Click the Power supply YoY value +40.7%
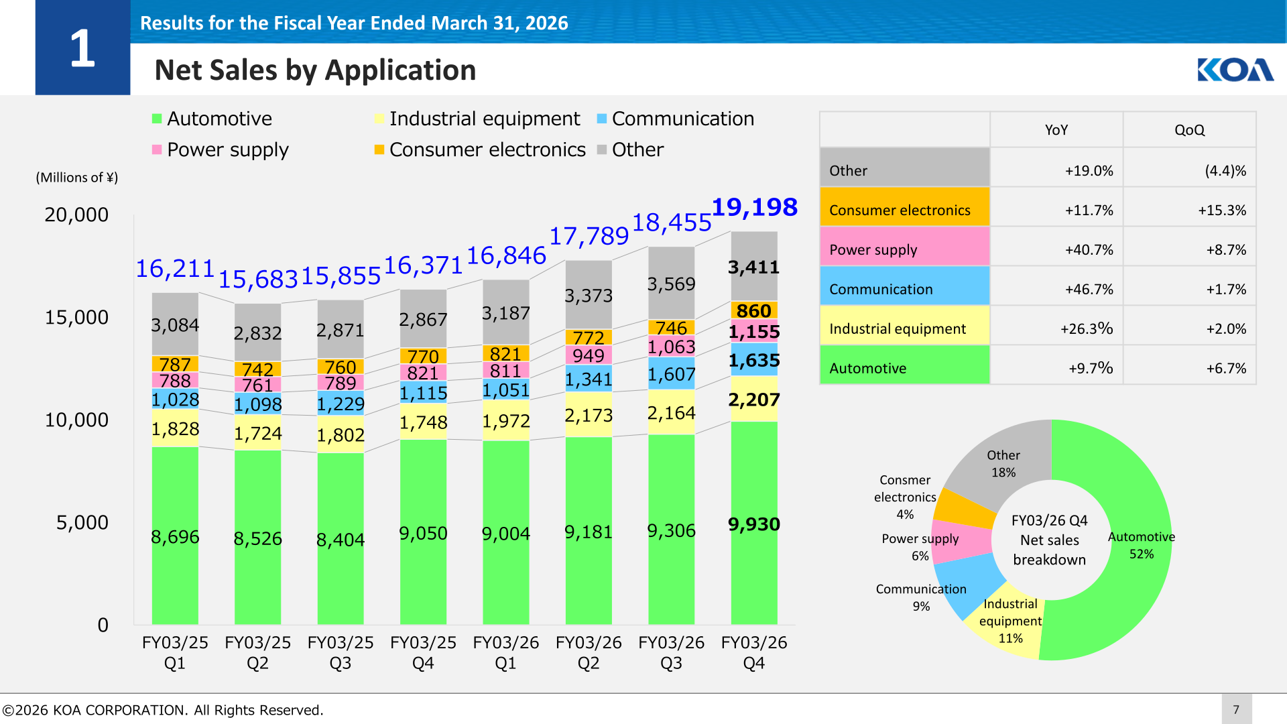The height and width of the screenshot is (724, 1287). tap(1089, 250)
